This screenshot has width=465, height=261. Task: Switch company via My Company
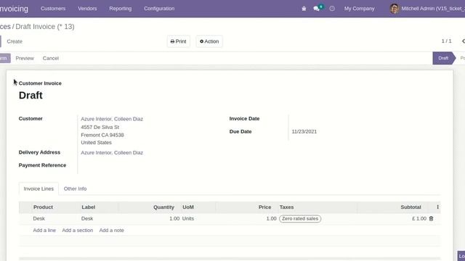(359, 9)
